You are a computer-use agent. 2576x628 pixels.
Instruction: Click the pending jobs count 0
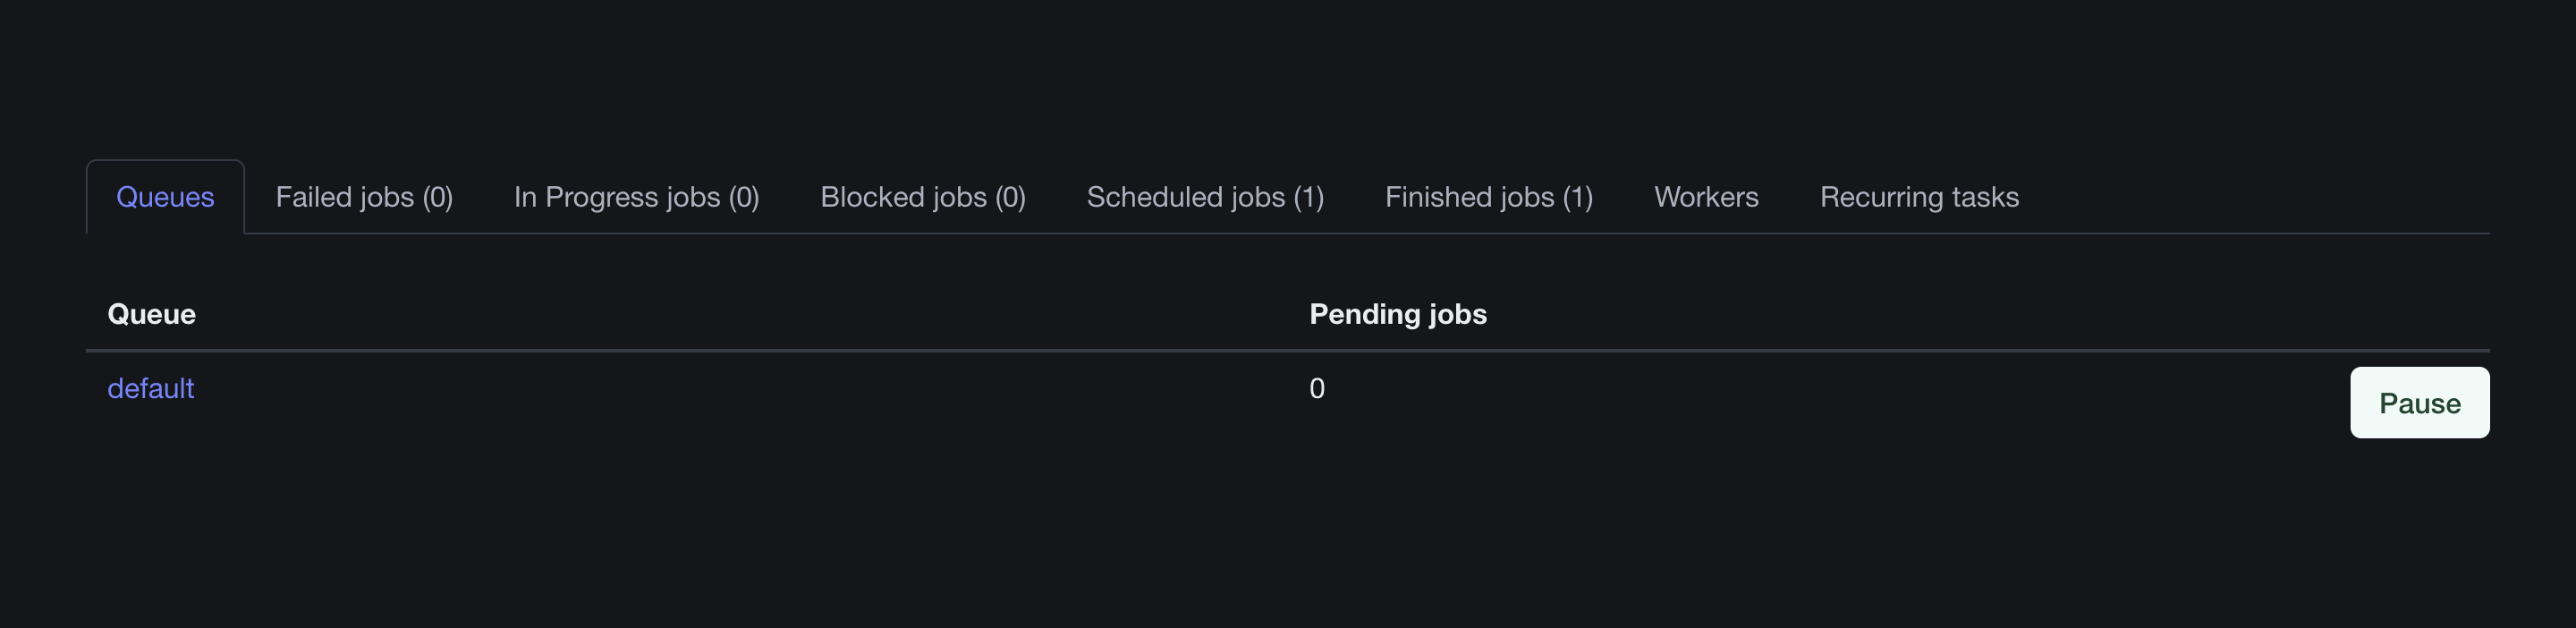(x=1316, y=388)
